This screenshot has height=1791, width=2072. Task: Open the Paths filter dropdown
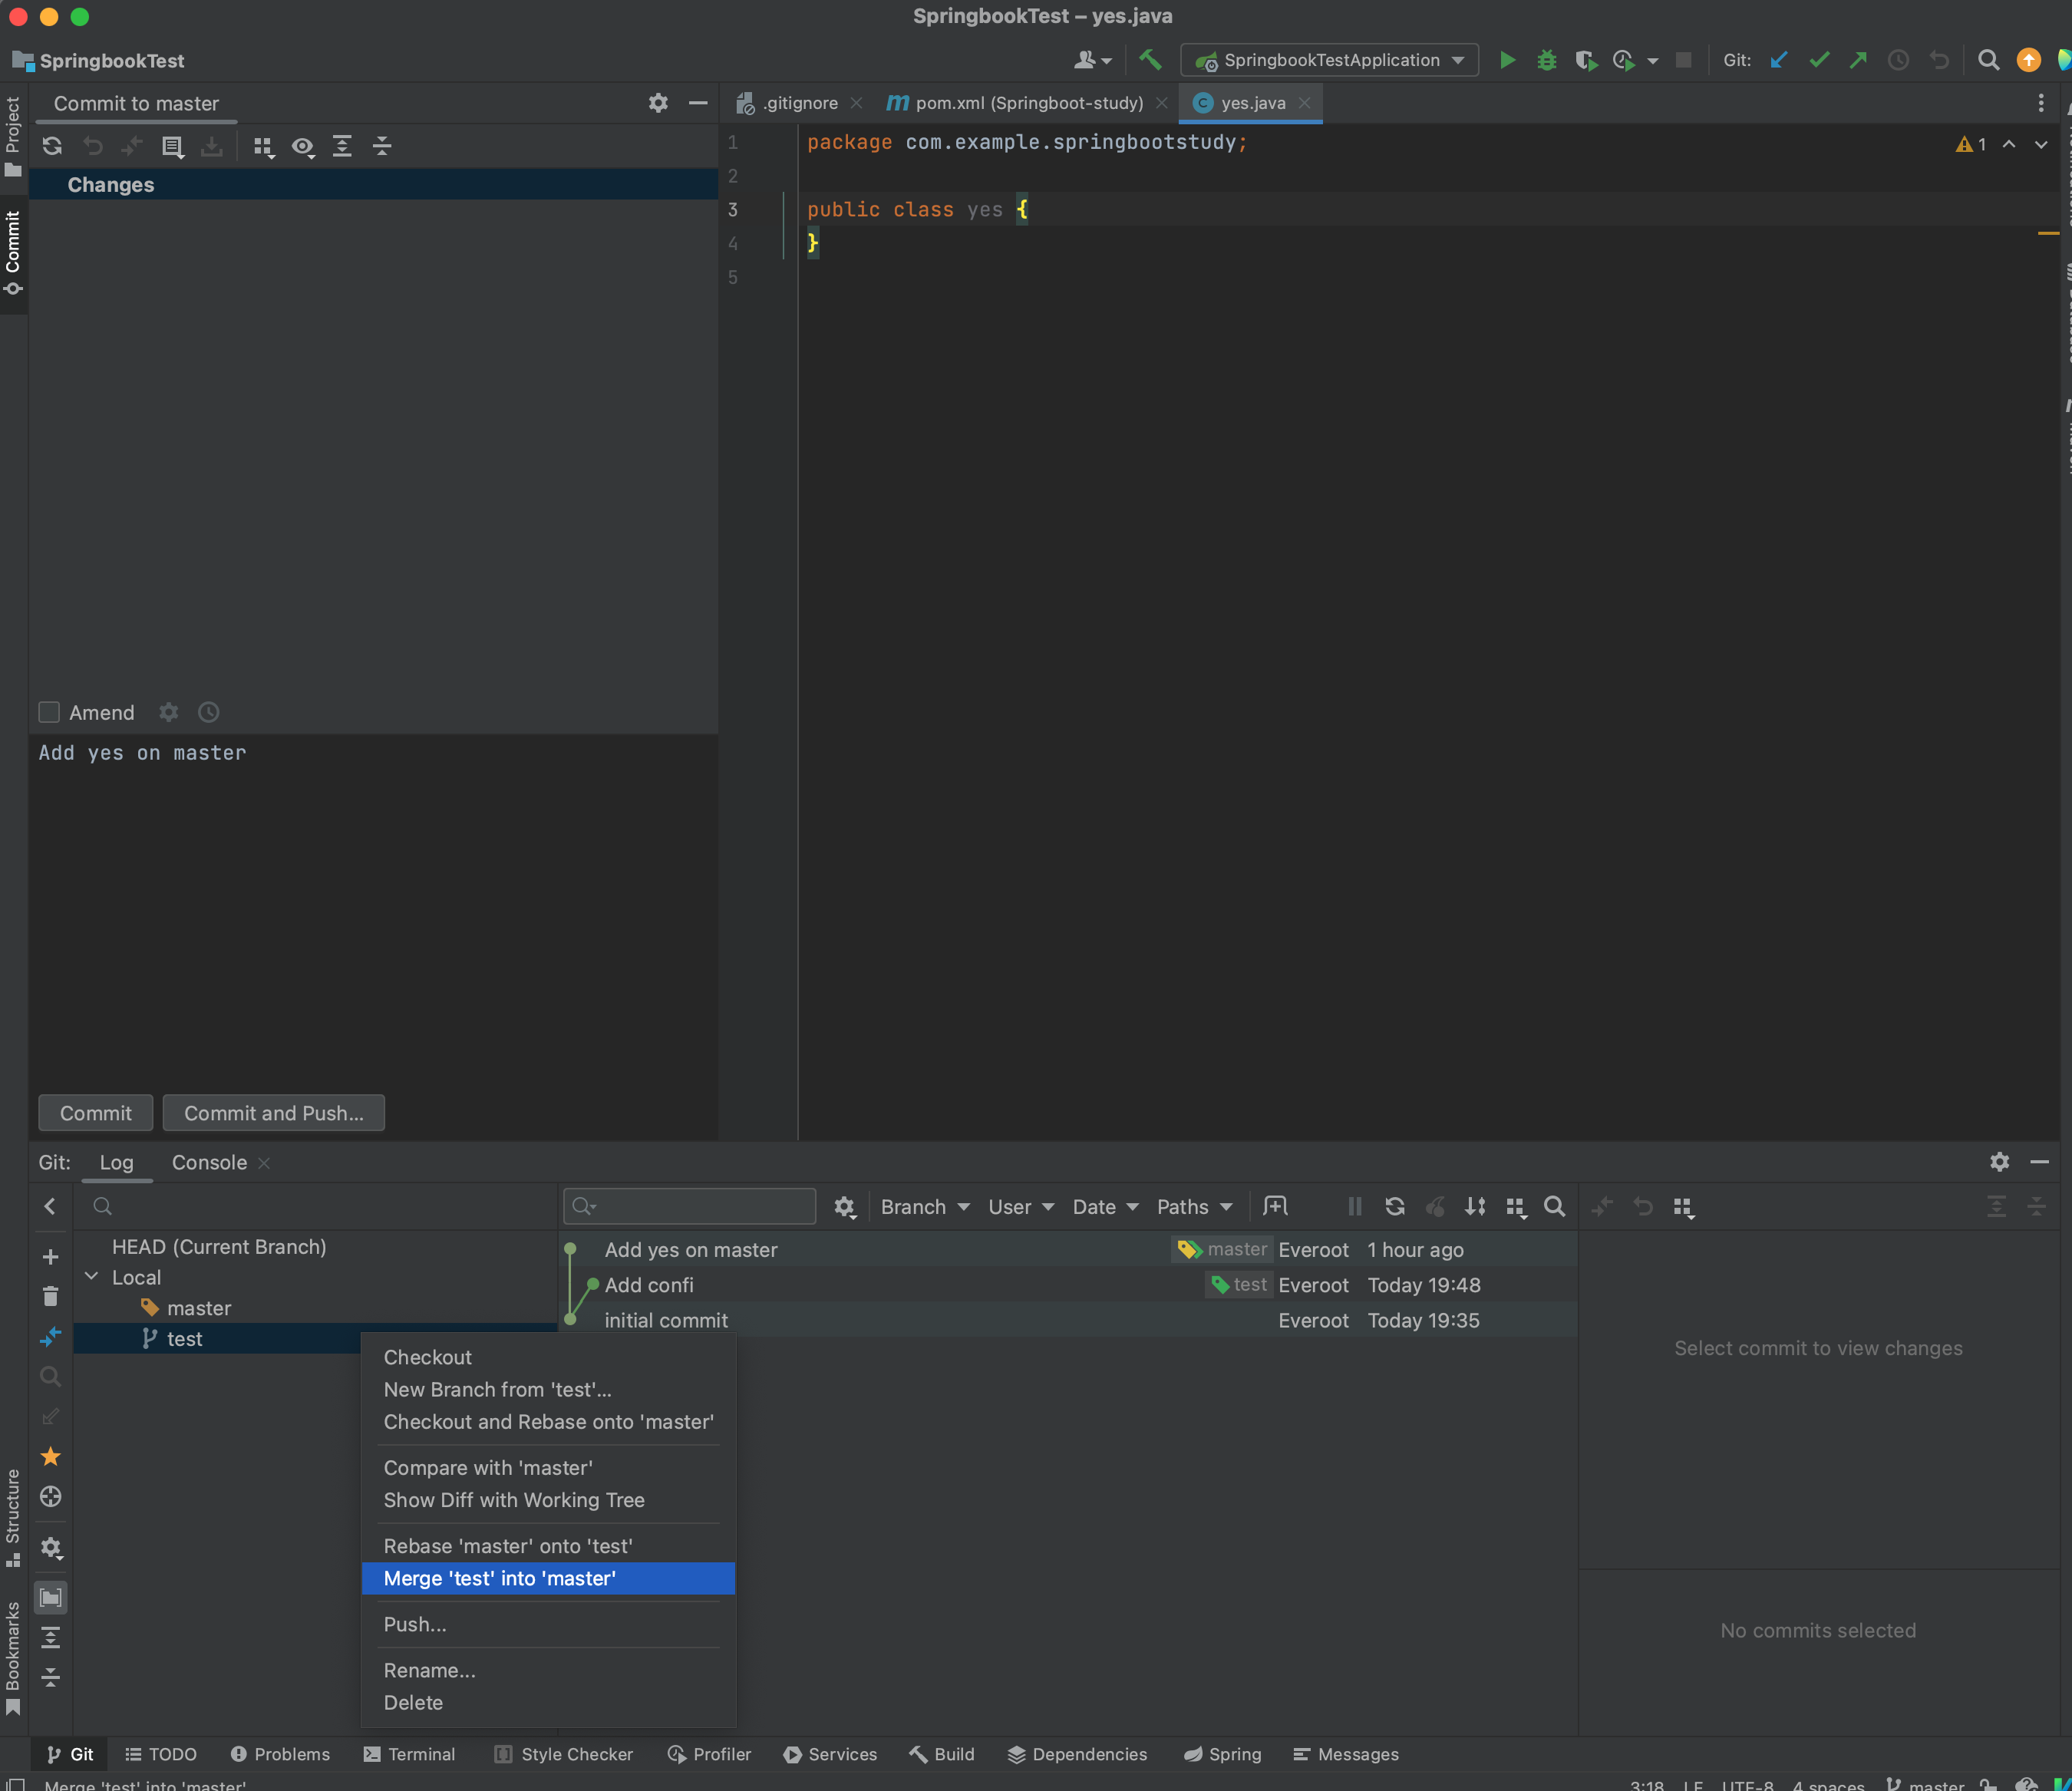1195,1207
